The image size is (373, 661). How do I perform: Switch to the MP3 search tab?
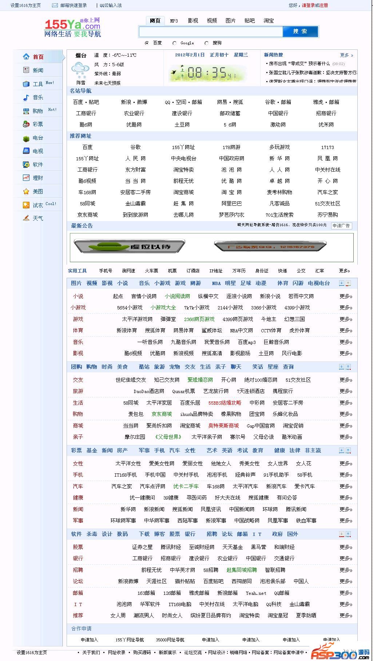(x=174, y=21)
